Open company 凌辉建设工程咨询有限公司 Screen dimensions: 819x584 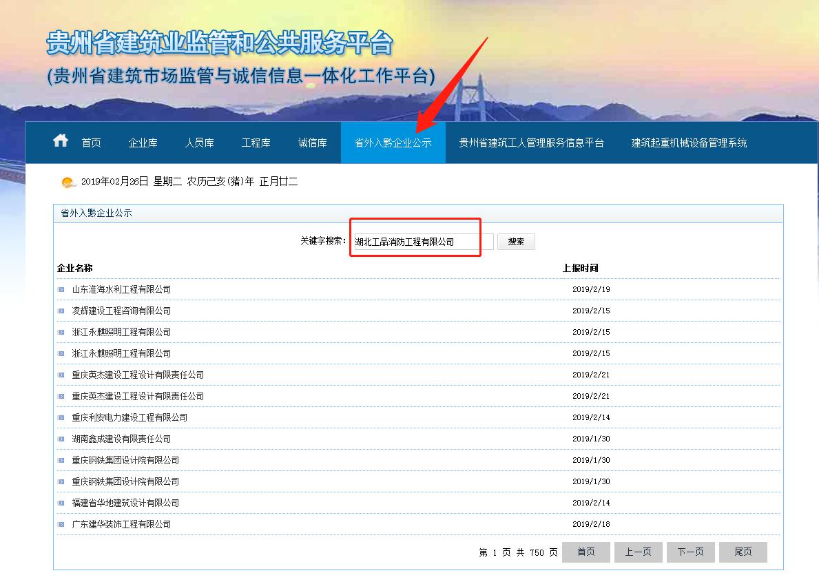point(121,311)
